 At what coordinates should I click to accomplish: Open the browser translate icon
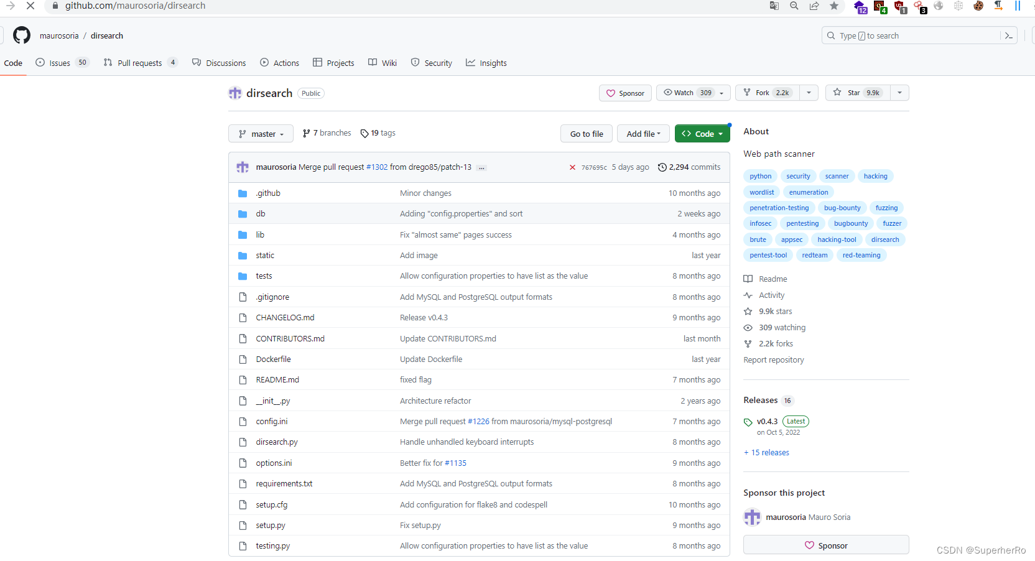tap(774, 6)
